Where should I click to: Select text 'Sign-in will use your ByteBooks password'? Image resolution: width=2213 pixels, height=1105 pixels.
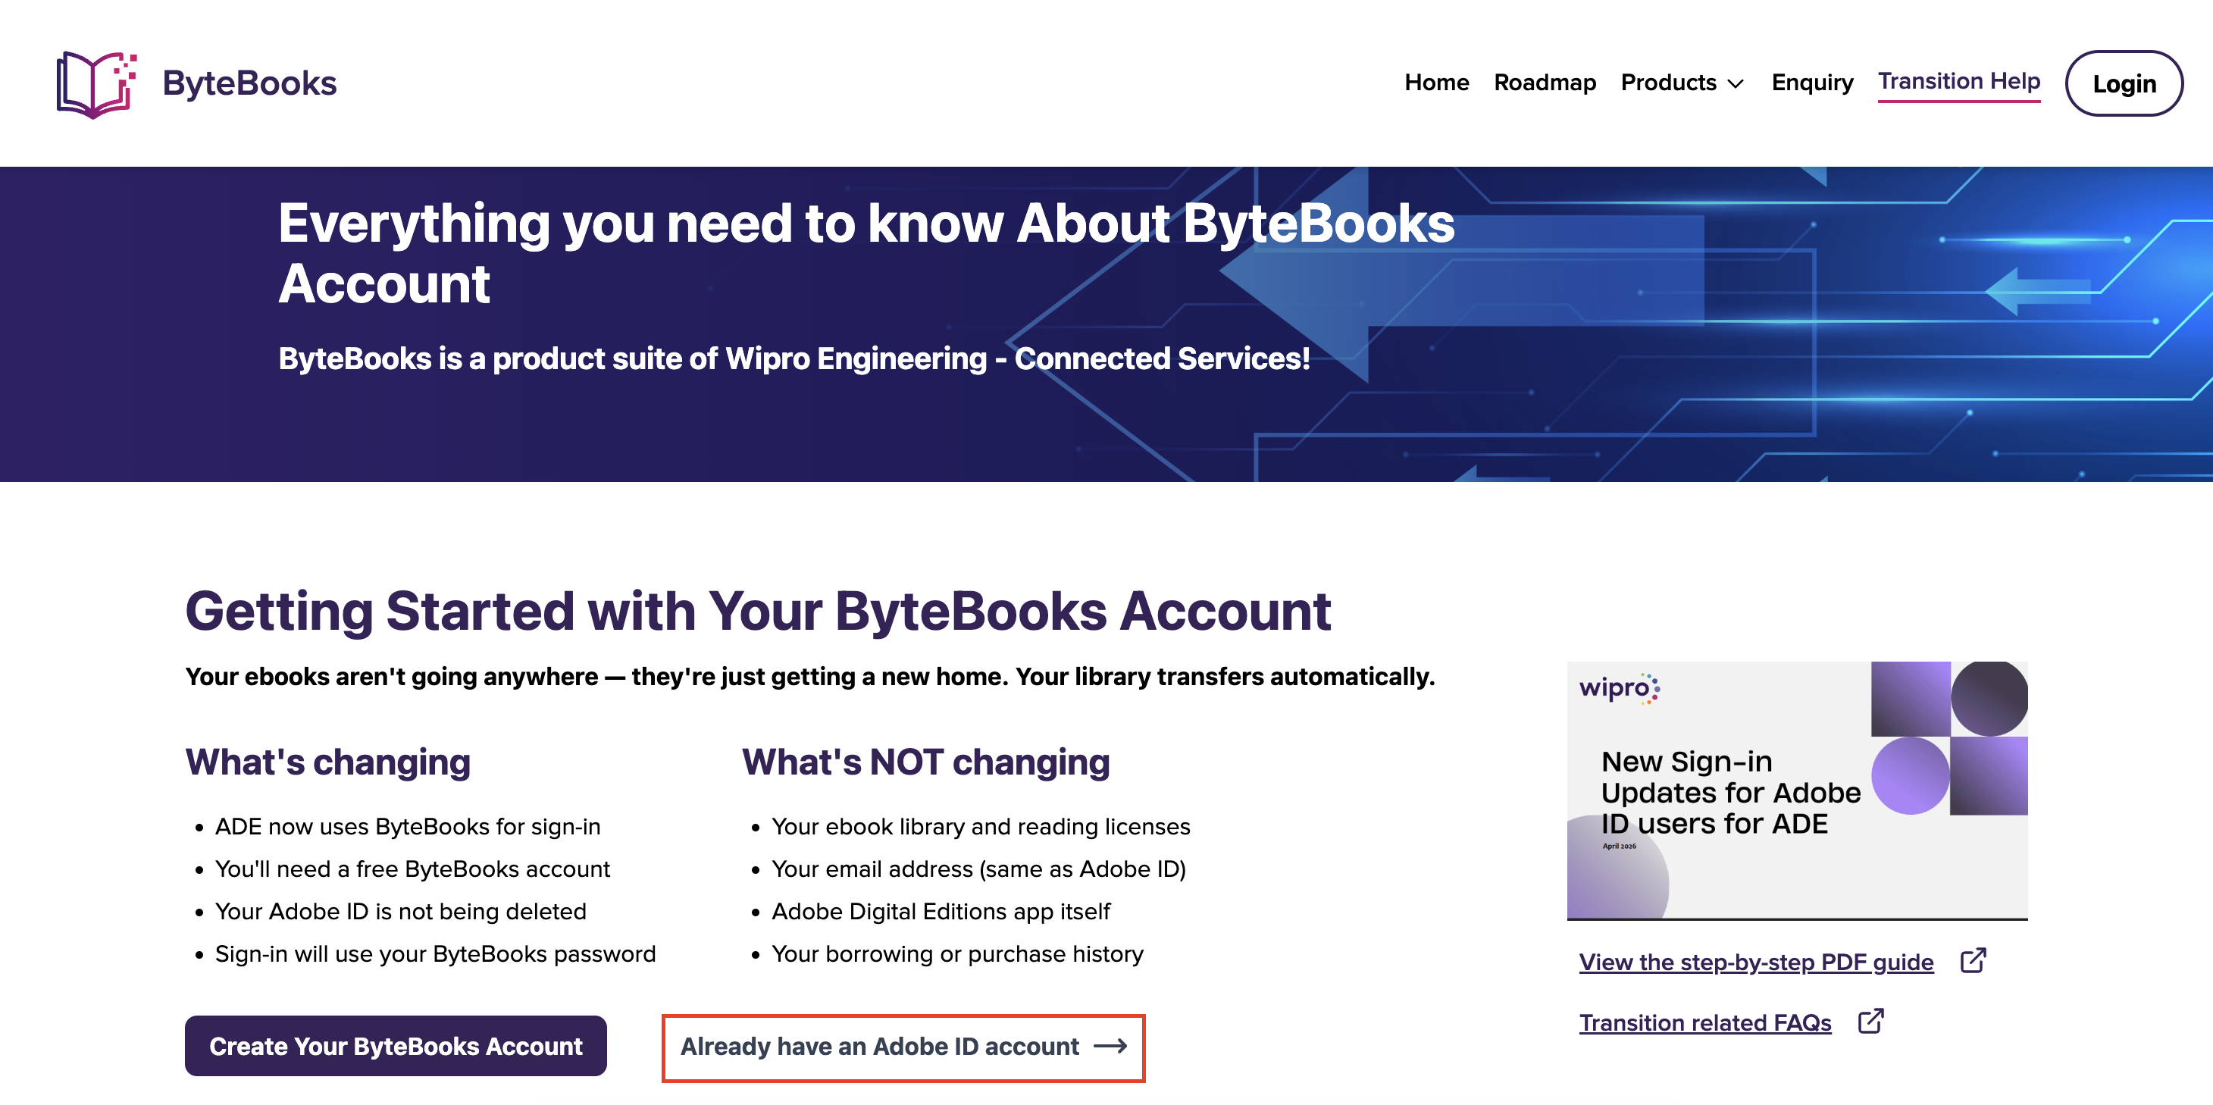(x=435, y=955)
